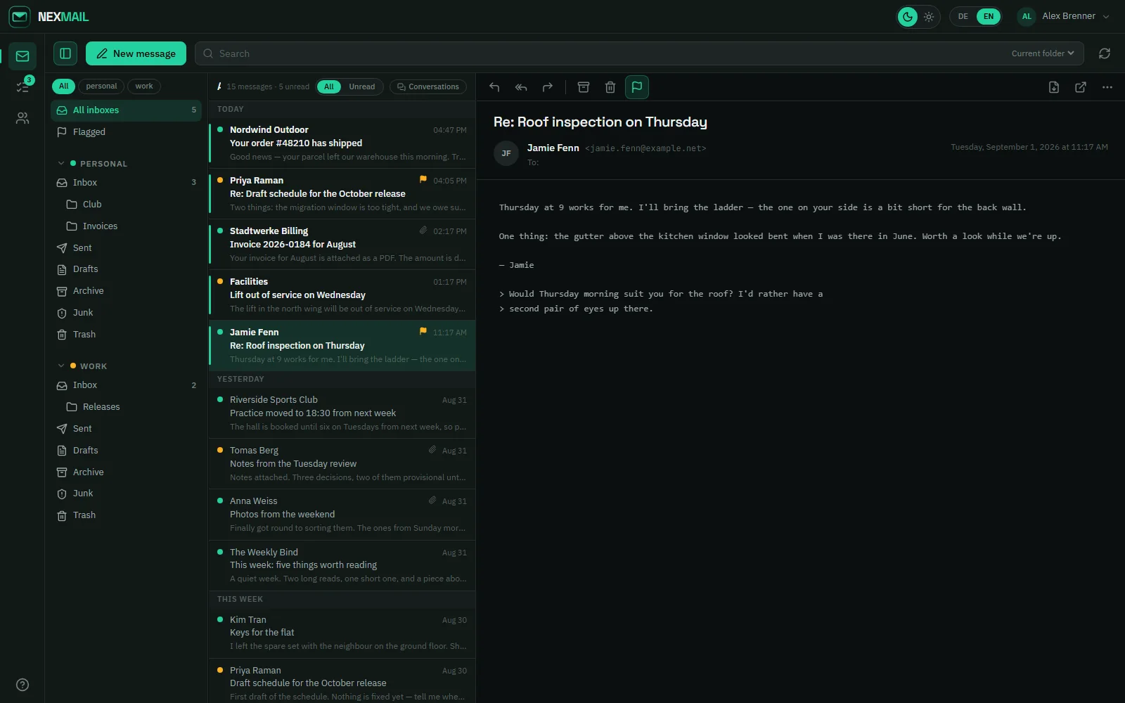Toggle the sidebar panel icon
Image resolution: width=1125 pixels, height=703 pixels.
click(65, 53)
